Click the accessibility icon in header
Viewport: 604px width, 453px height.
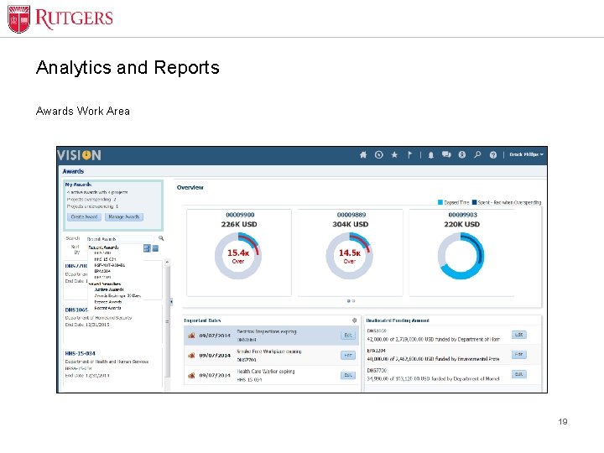click(x=462, y=155)
